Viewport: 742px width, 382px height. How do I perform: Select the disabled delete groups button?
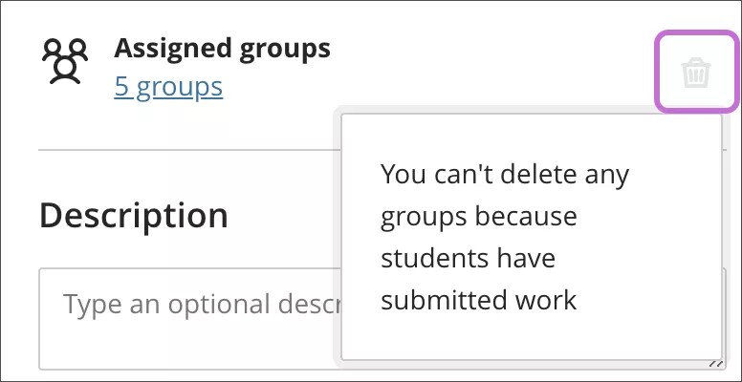coord(696,72)
